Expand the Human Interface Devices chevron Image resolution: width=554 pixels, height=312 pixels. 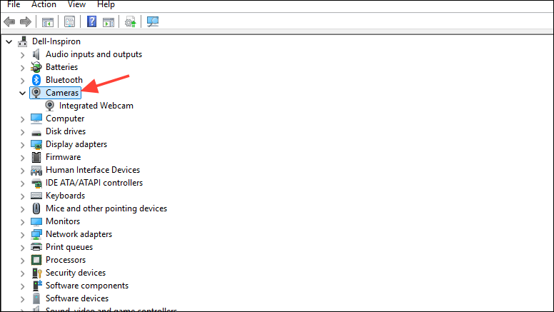(23, 171)
